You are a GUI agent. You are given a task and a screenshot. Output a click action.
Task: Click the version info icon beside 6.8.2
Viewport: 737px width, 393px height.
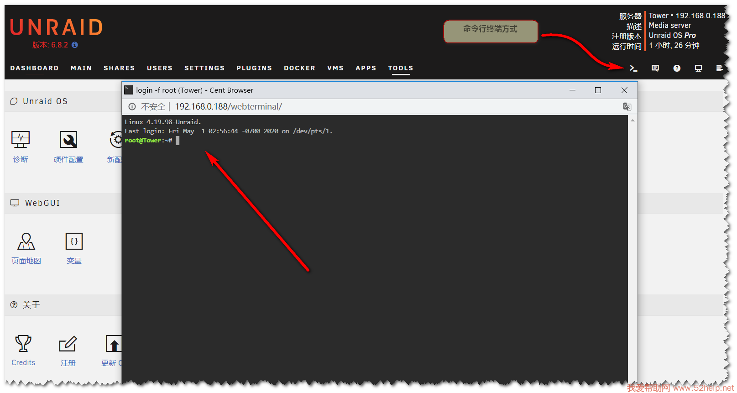point(75,45)
